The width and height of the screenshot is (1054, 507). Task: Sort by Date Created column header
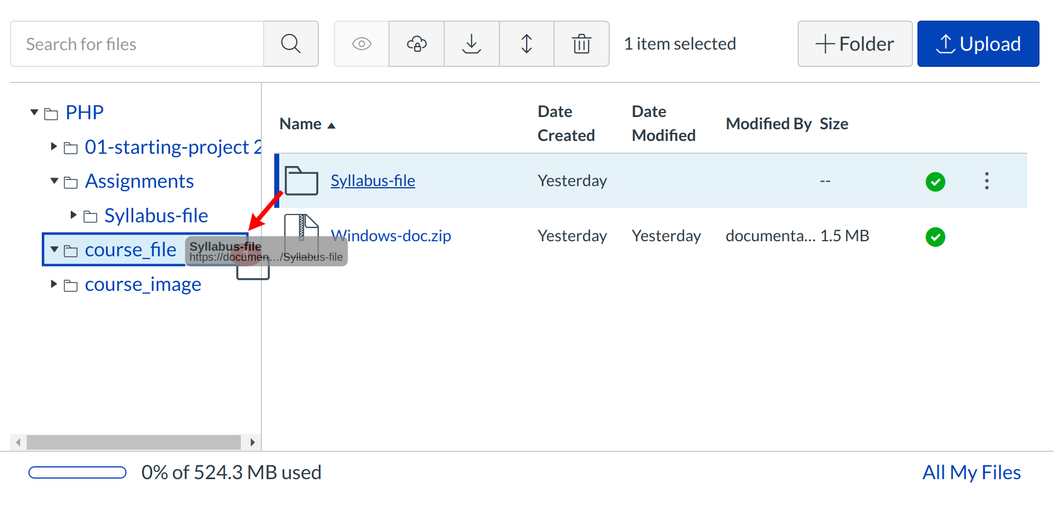pyautogui.click(x=566, y=123)
